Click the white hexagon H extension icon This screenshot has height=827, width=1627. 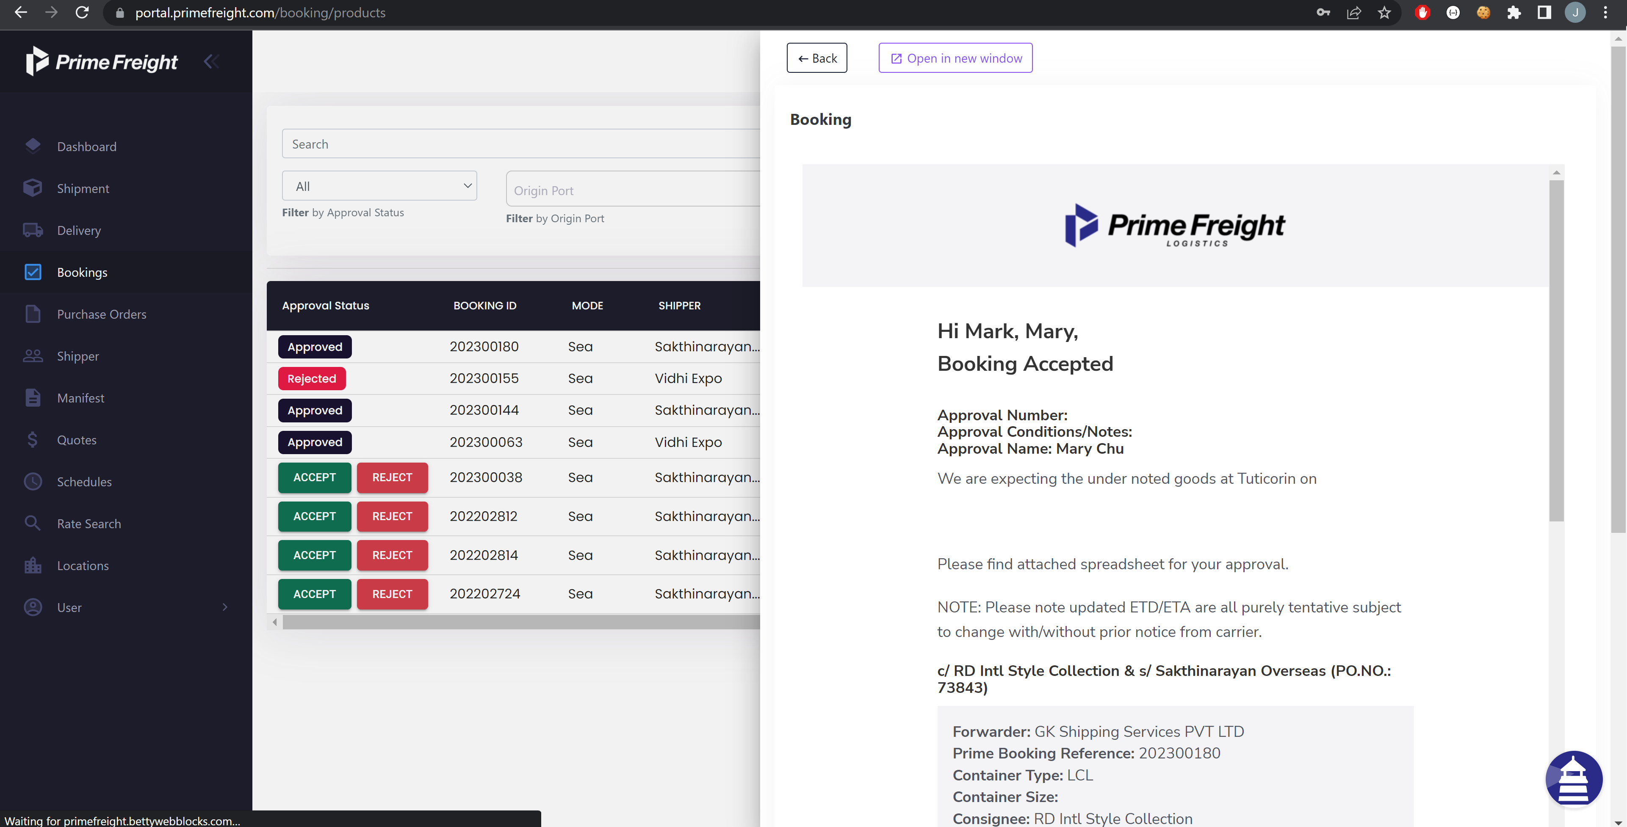1453,13
